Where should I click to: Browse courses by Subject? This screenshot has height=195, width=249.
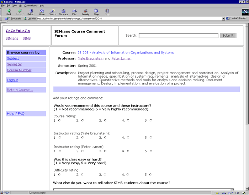[13, 58]
